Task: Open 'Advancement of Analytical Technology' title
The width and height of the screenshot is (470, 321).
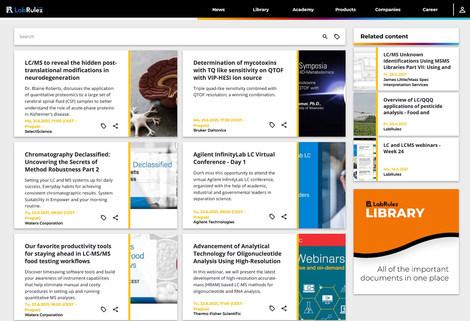Action: click(x=237, y=254)
